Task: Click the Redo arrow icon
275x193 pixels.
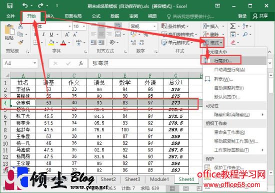Action: tap(40, 6)
